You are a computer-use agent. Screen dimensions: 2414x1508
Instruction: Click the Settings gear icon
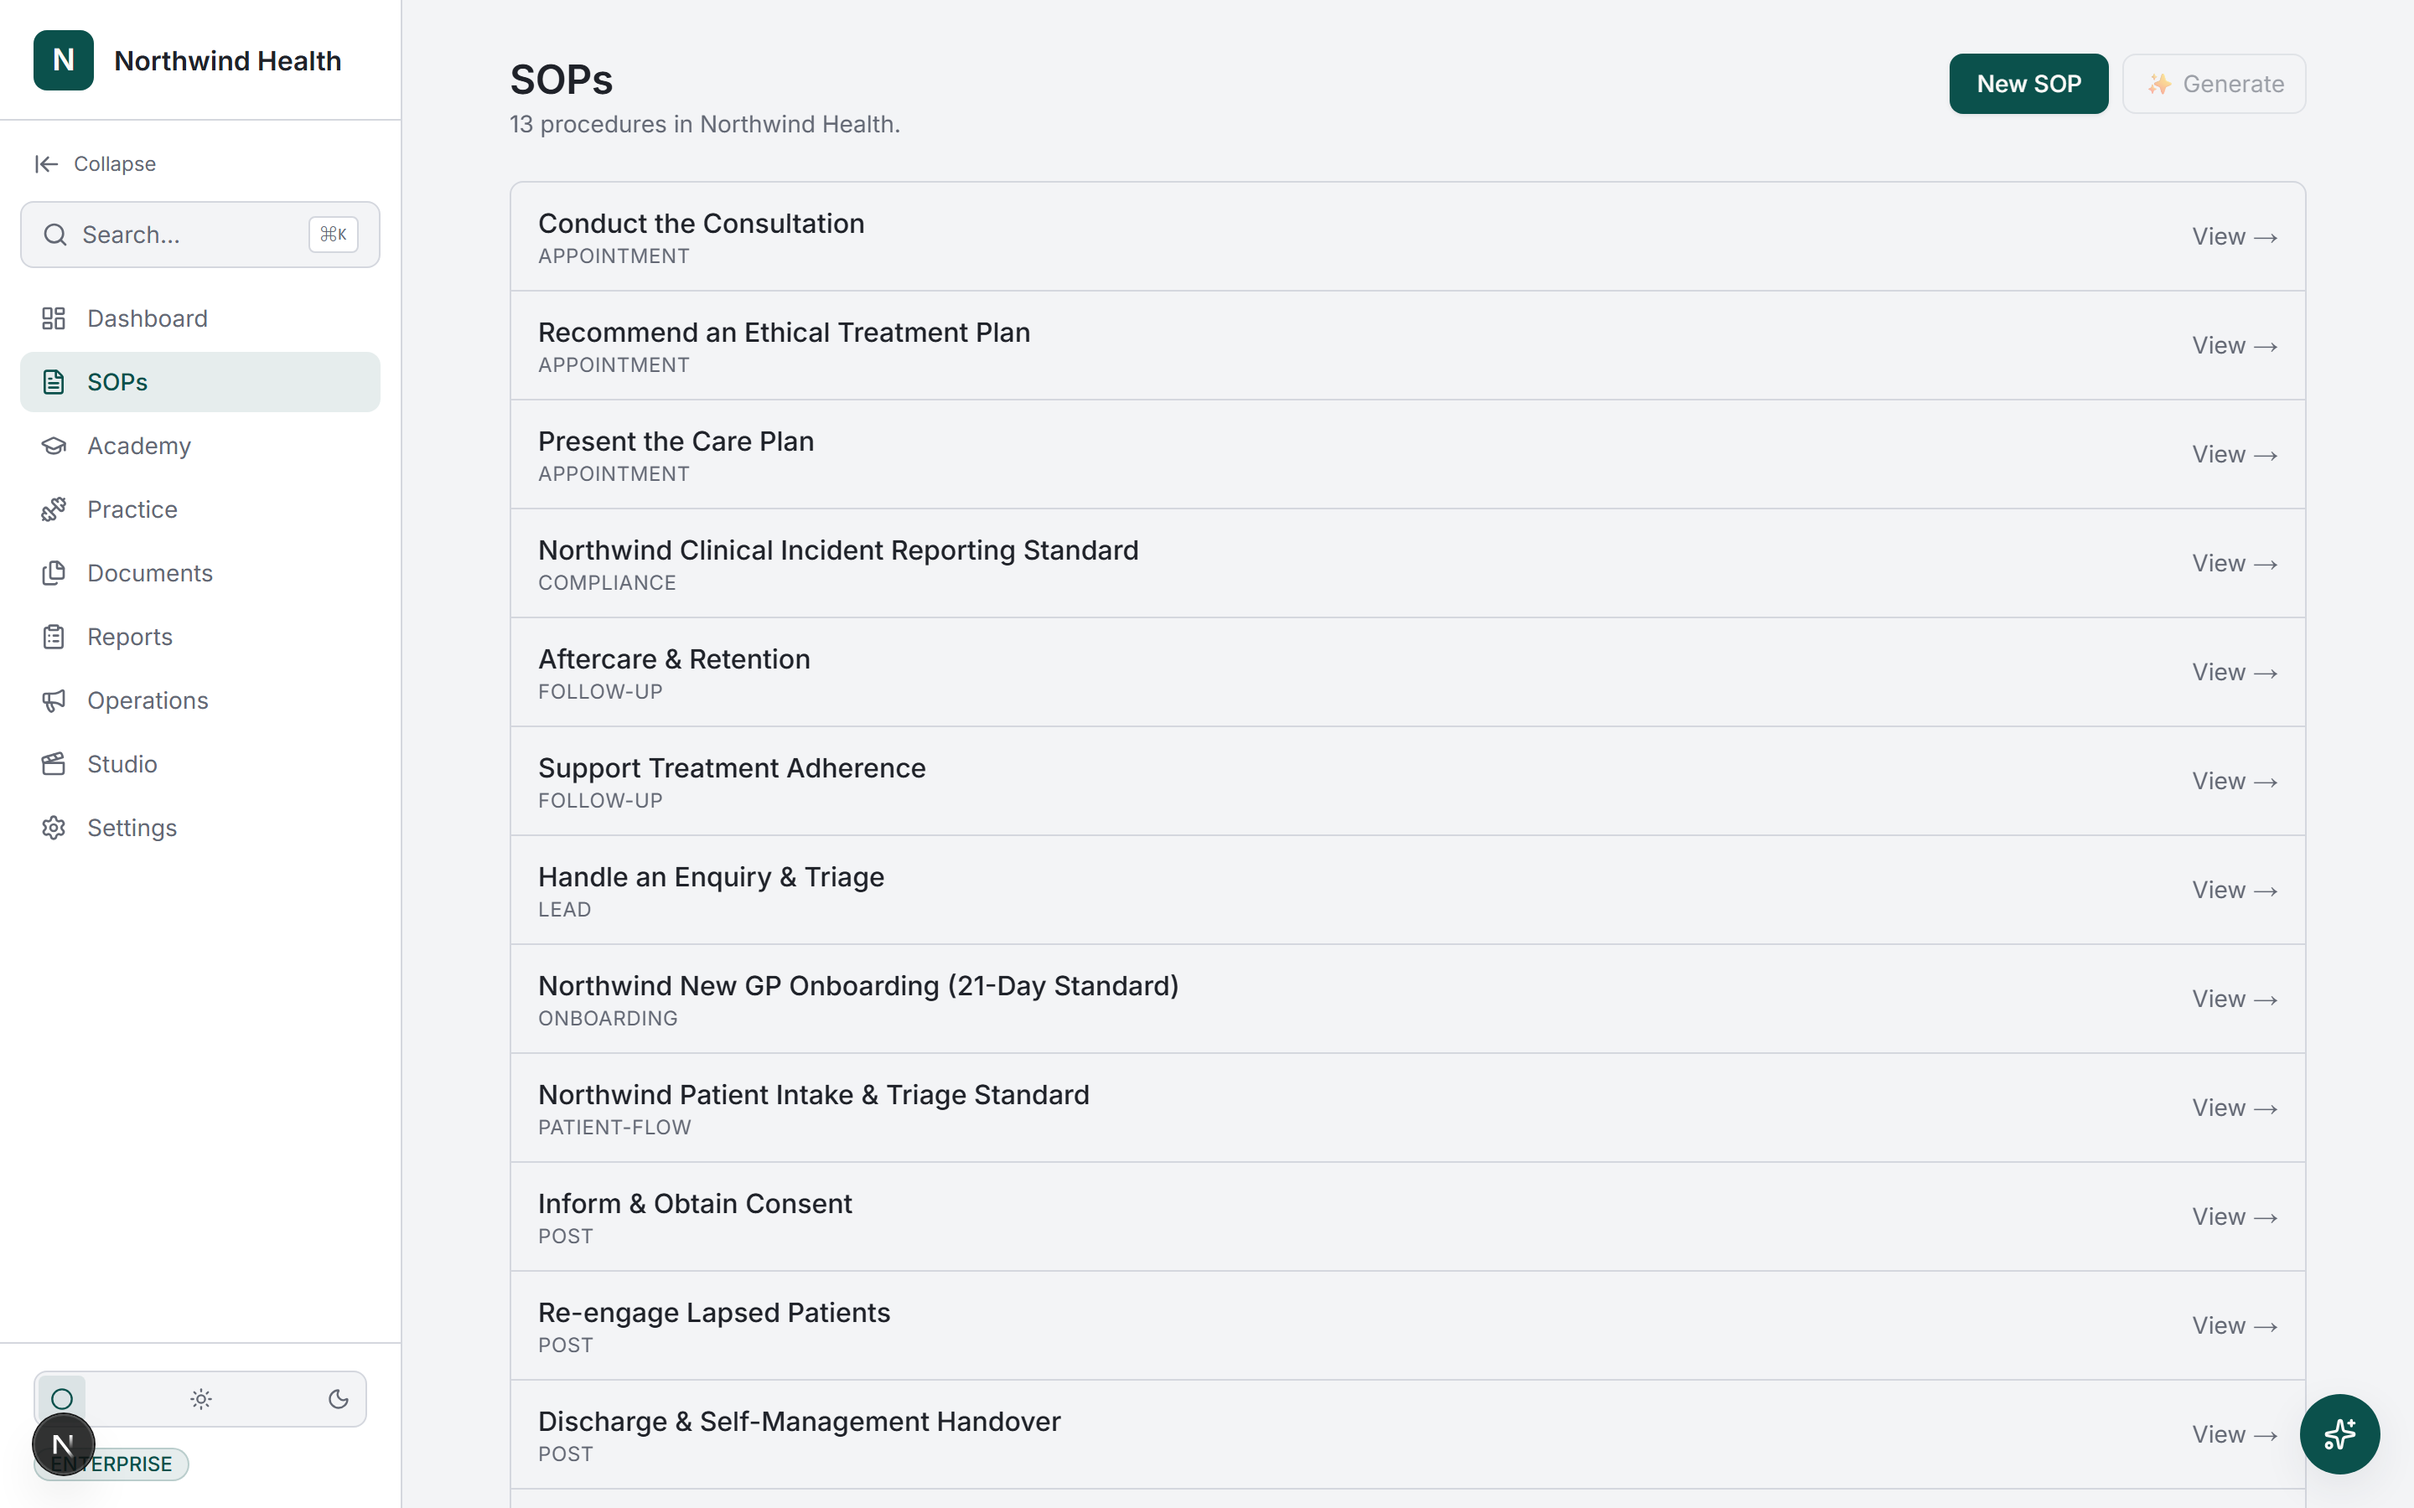point(54,828)
